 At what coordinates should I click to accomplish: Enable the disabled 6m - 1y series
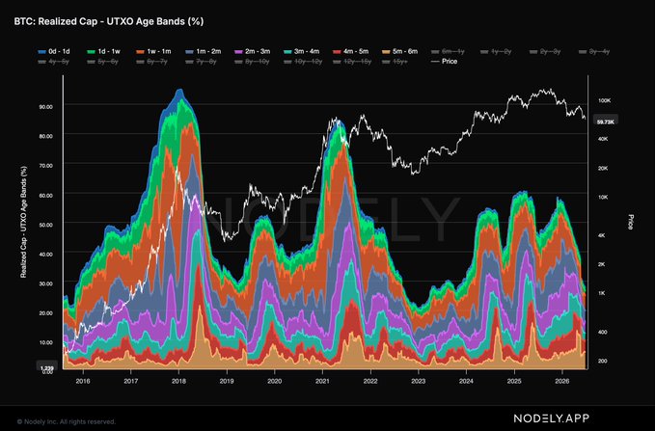[448, 51]
